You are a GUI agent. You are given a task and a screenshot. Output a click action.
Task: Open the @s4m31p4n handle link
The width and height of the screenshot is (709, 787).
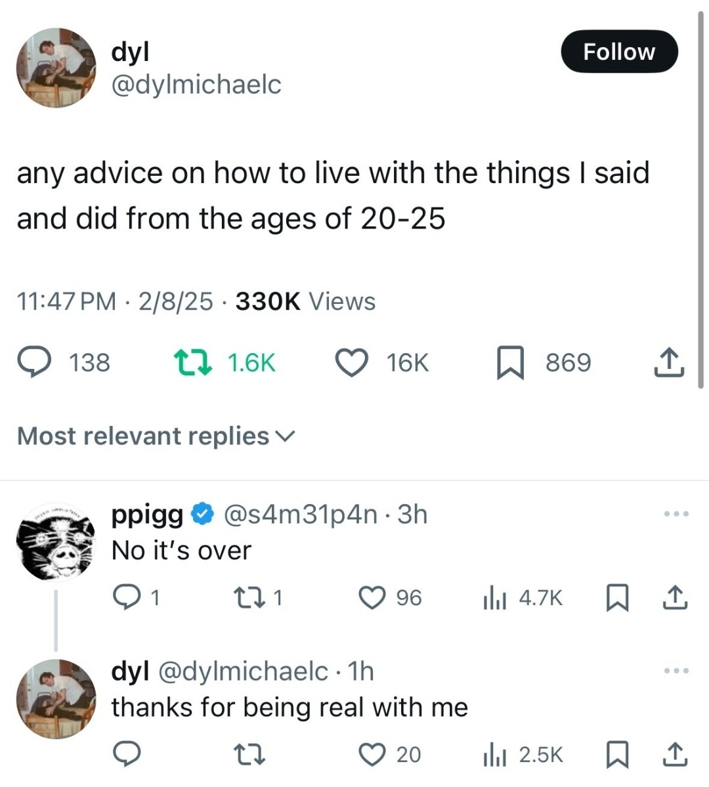click(x=301, y=515)
